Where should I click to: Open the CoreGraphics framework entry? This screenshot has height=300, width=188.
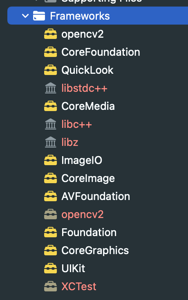95,250
